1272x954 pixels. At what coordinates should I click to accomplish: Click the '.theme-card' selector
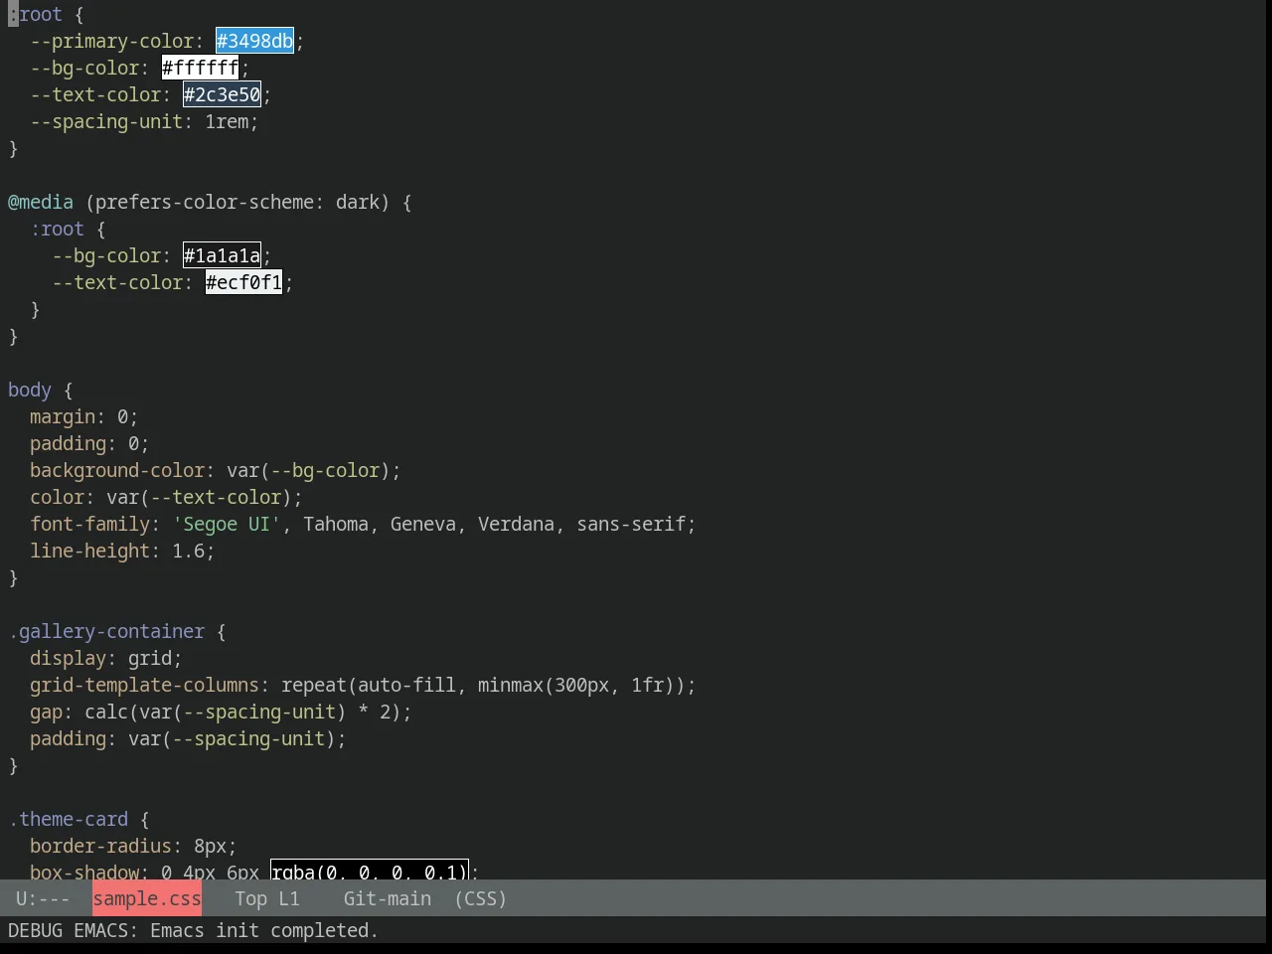(x=68, y=819)
